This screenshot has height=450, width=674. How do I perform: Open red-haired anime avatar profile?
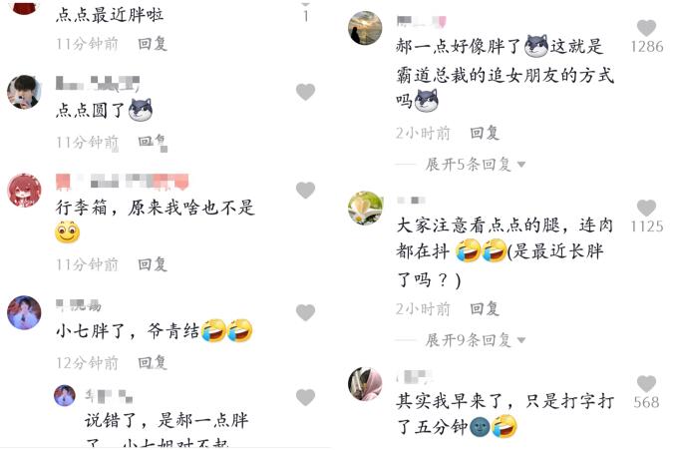pos(24,191)
